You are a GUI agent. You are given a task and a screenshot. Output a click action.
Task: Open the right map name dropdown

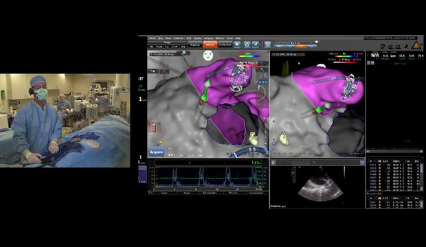coord(289,55)
